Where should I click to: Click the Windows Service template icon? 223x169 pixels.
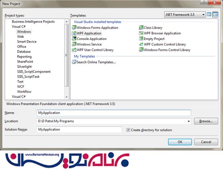pos(74,44)
